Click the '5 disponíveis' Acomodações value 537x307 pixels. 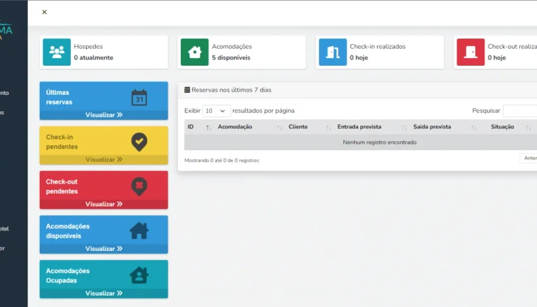231,57
